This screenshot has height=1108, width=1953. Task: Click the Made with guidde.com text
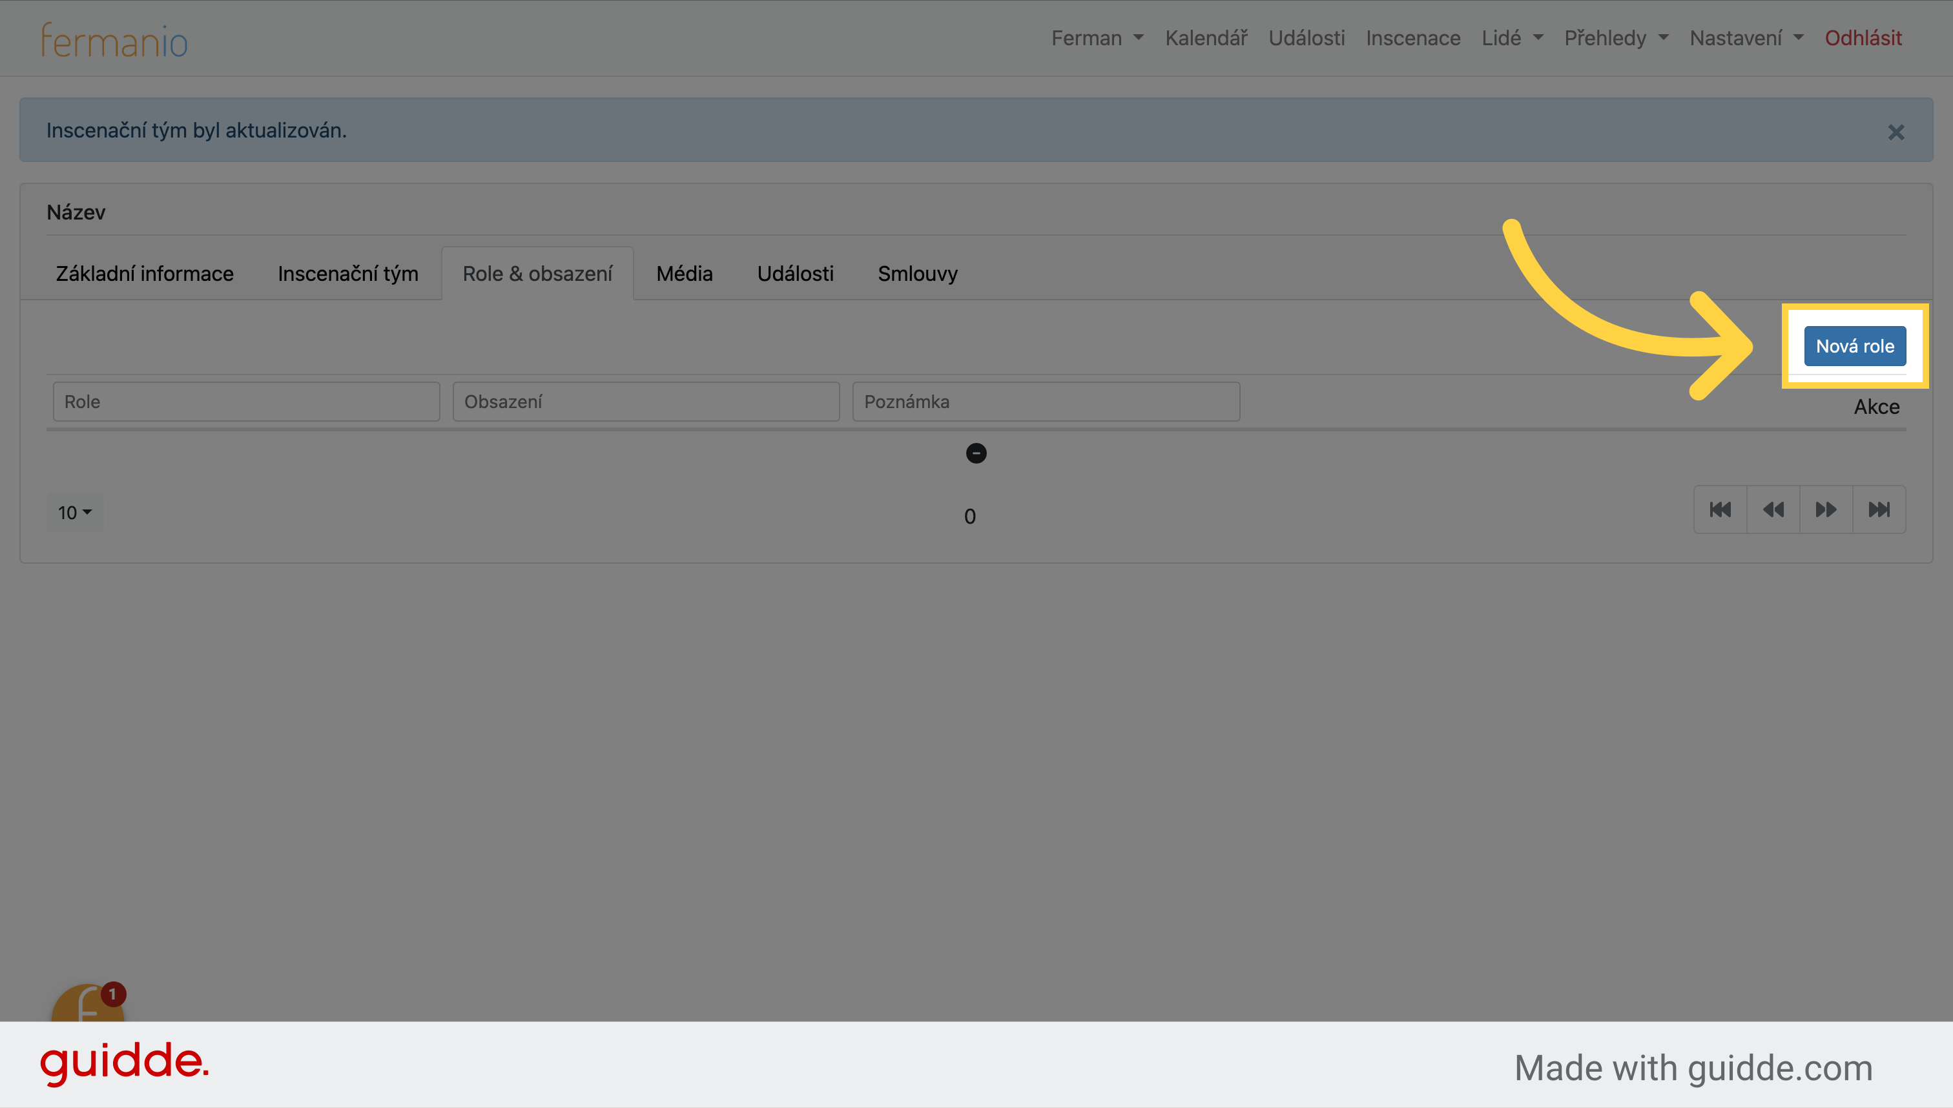pyautogui.click(x=1693, y=1068)
